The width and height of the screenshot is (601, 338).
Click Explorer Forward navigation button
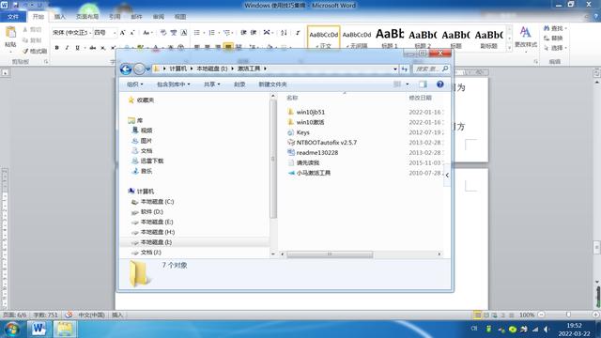(x=140, y=69)
